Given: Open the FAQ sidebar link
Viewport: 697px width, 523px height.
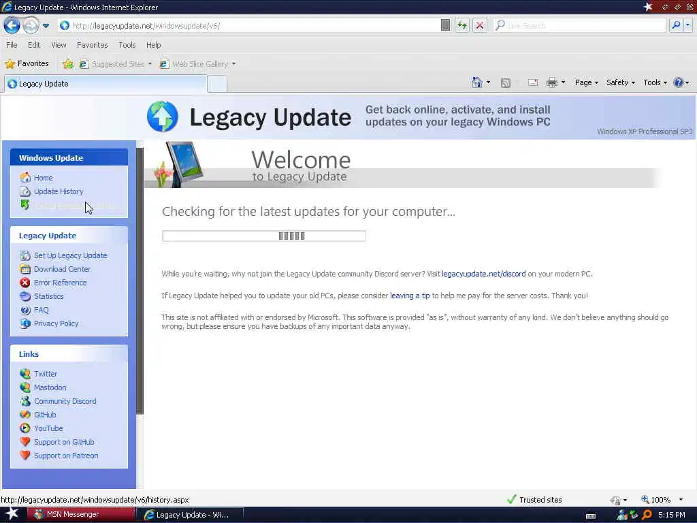Looking at the screenshot, I should [41, 310].
